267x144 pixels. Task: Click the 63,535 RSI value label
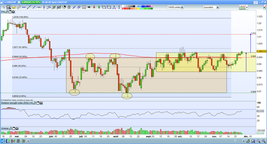(x=260, y=111)
